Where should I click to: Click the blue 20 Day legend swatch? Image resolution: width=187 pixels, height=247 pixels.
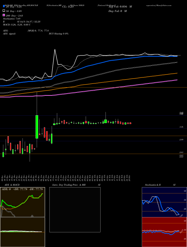pos(4,6)
